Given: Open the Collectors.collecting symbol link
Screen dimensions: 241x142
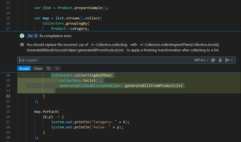Looking at the screenshot, I should tap(109, 45).
